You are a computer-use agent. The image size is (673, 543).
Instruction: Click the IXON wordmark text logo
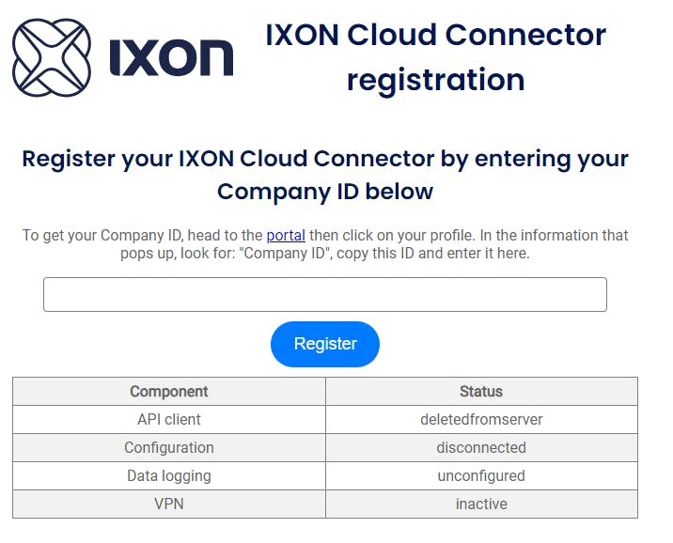pyautogui.click(x=172, y=58)
